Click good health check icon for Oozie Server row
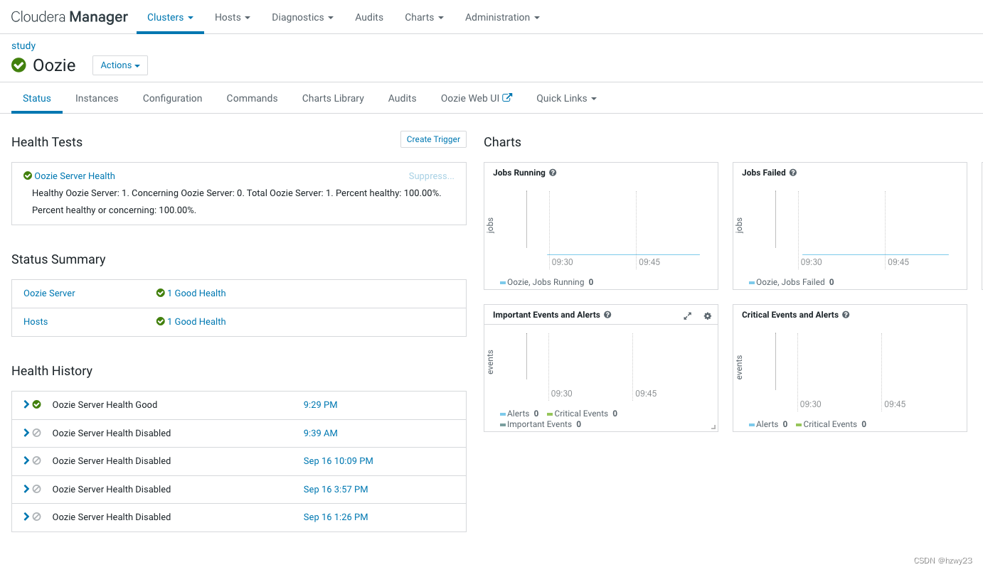The image size is (983, 572). (x=161, y=293)
